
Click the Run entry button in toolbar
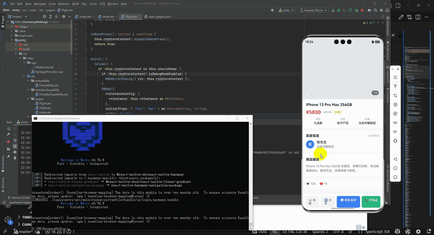[x=333, y=10]
